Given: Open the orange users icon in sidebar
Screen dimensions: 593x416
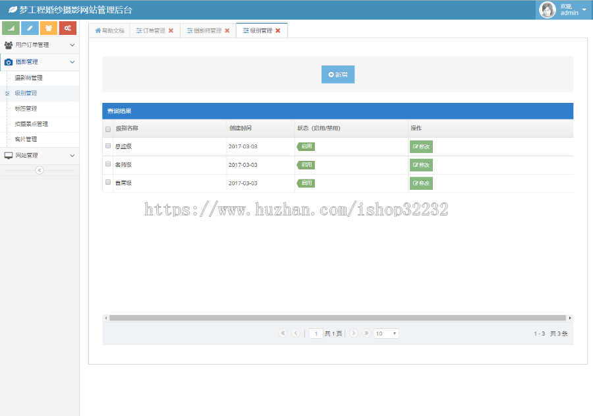Looking at the screenshot, I should 49,28.
